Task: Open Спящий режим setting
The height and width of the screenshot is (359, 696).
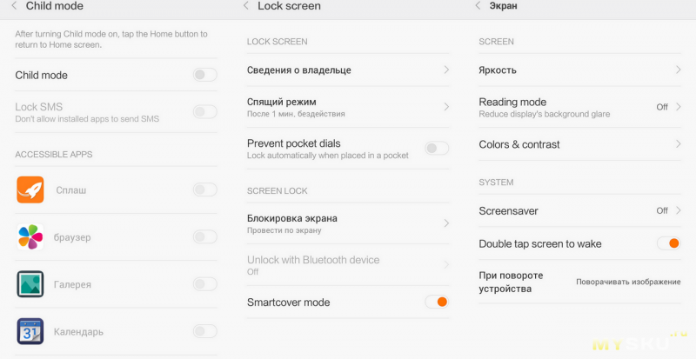Action: tap(348, 107)
